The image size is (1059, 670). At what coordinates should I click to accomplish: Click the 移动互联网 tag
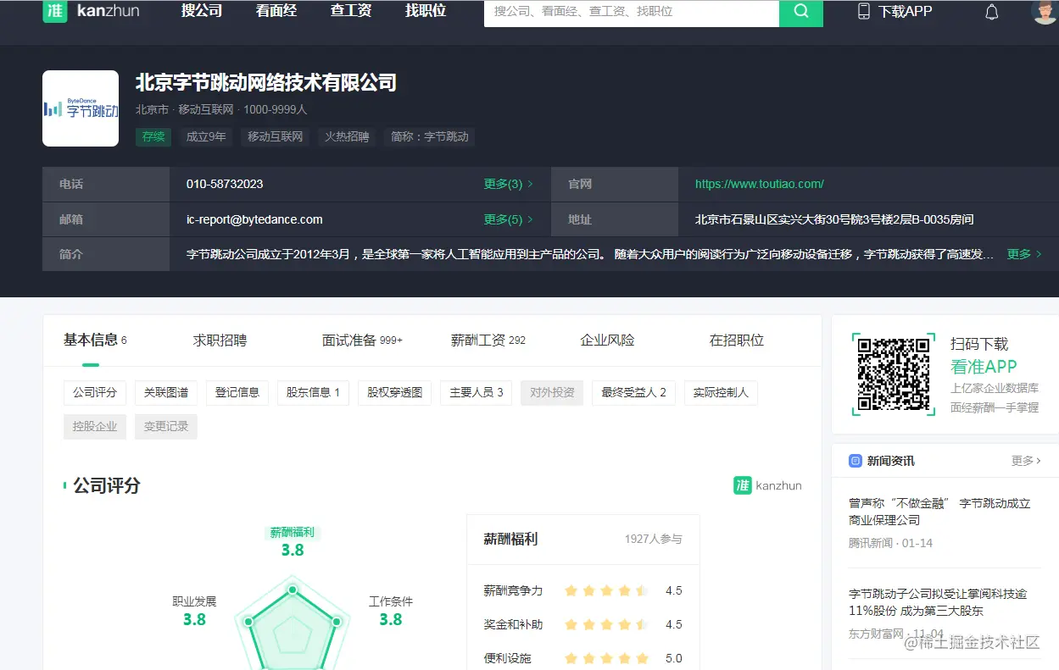275,136
